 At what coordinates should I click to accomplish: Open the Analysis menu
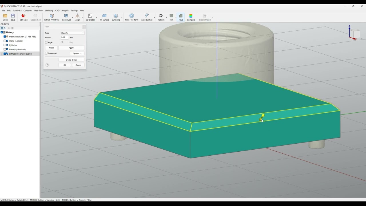[65, 11]
